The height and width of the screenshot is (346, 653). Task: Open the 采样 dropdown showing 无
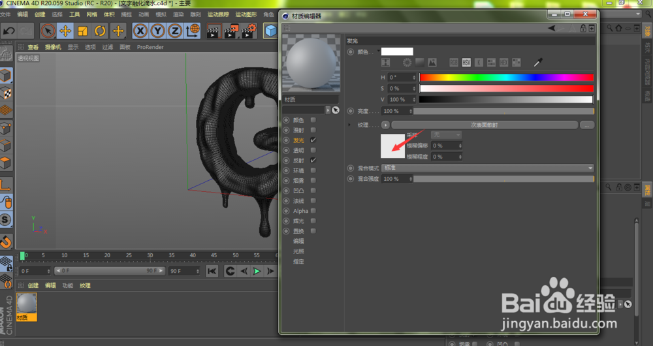click(x=446, y=135)
